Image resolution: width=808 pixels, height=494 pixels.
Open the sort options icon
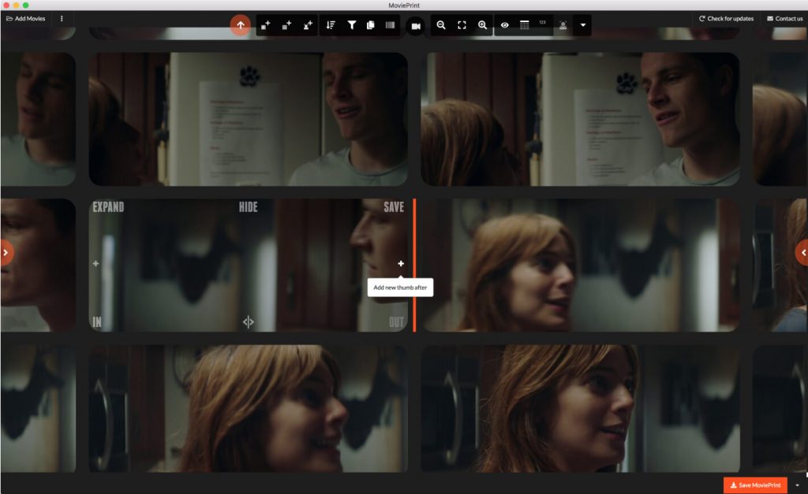(x=331, y=25)
